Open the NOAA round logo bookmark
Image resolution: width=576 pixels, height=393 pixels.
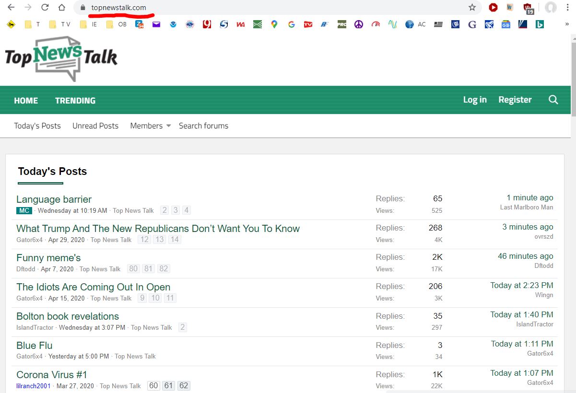pos(173,24)
